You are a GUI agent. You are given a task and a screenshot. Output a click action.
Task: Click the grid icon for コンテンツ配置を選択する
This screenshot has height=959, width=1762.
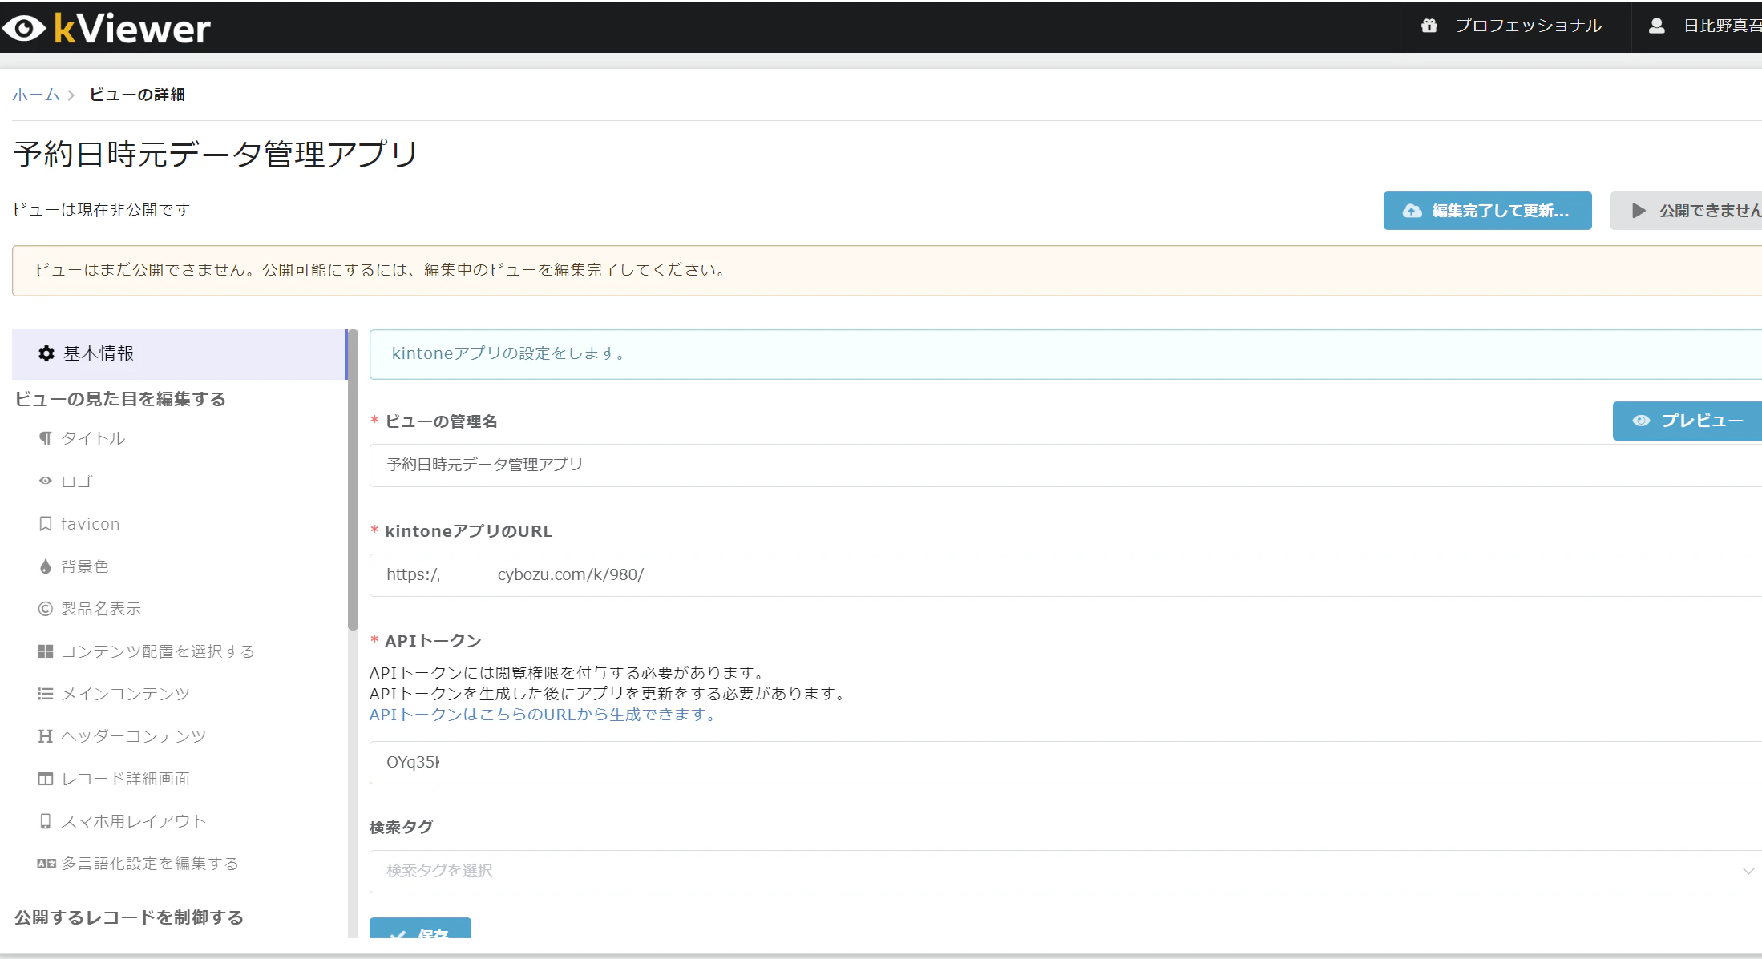point(46,651)
